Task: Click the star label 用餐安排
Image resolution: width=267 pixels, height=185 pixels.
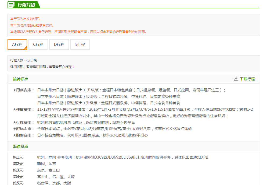Action: pos(24,90)
